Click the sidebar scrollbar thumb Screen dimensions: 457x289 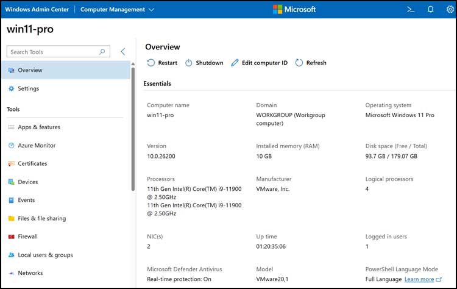pyautogui.click(x=133, y=129)
